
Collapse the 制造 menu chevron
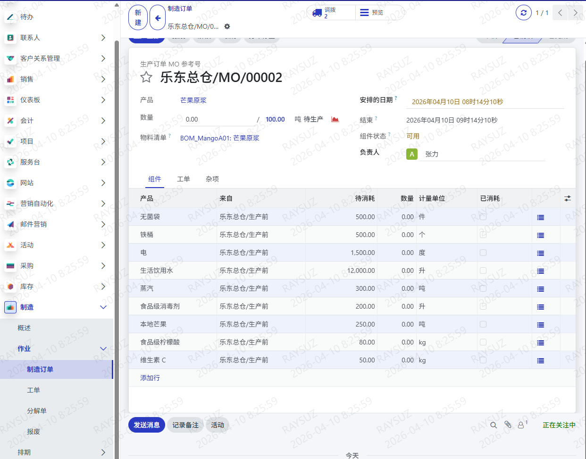pyautogui.click(x=103, y=307)
